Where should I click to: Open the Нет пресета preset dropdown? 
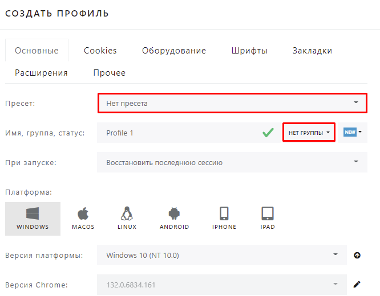point(232,103)
